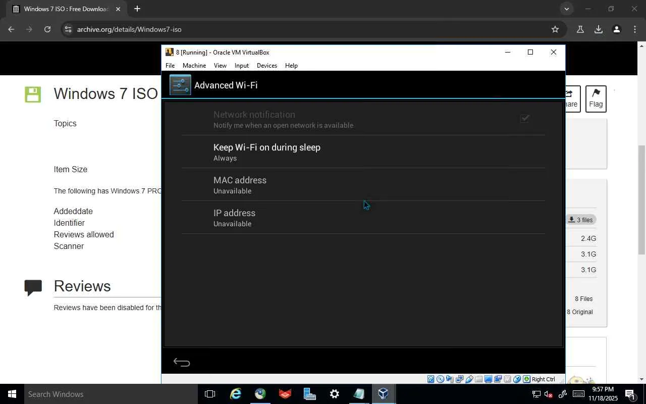
Task: Click the network adapters status icon
Action: pos(459,379)
